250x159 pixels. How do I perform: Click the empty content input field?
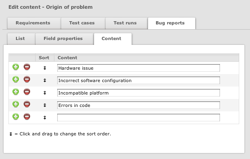click(x=138, y=118)
